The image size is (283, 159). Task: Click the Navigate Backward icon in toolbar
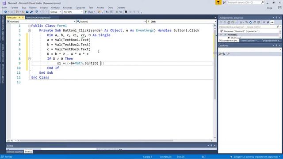pos(6,12)
